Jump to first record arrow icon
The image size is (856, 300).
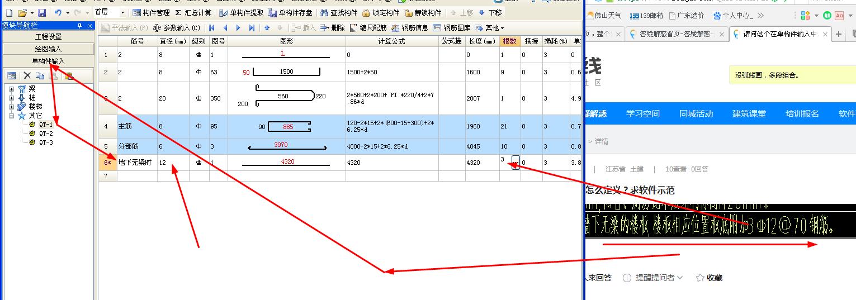pyautogui.click(x=212, y=28)
